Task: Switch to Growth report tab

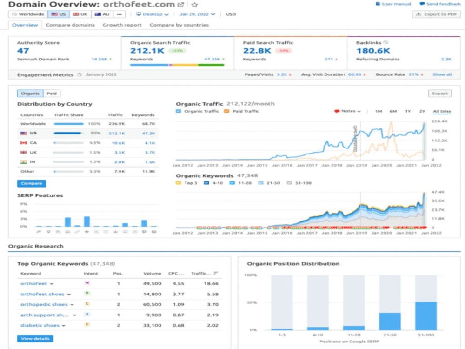Action: click(x=122, y=25)
